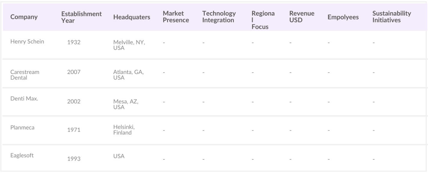The image size is (430, 175).
Task: Select the Denti Max. company cell
Action: pyautogui.click(x=24, y=99)
